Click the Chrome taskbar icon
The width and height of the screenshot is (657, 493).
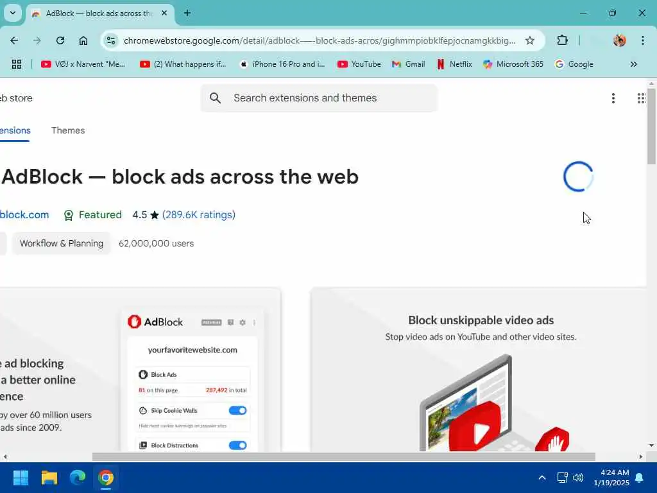[x=106, y=478]
